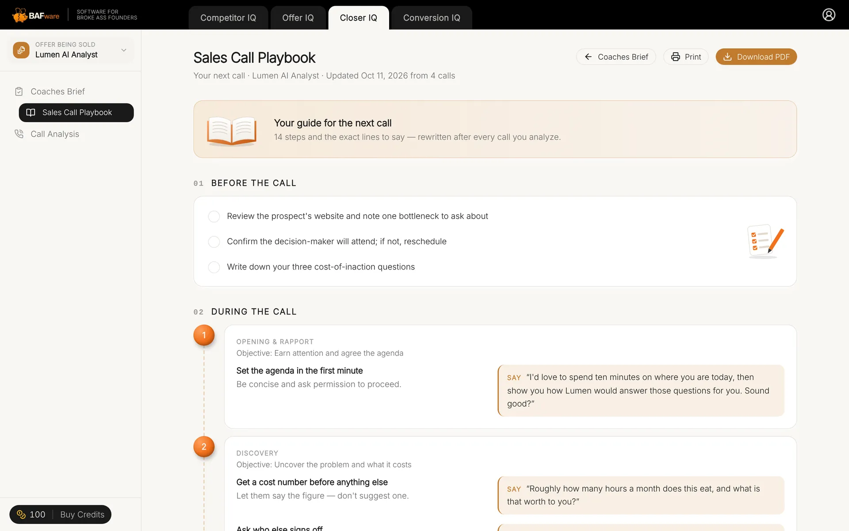This screenshot has height=531, width=849.
Task: Expand the Offer Being Sold dropdown chevron
Action: click(x=124, y=50)
